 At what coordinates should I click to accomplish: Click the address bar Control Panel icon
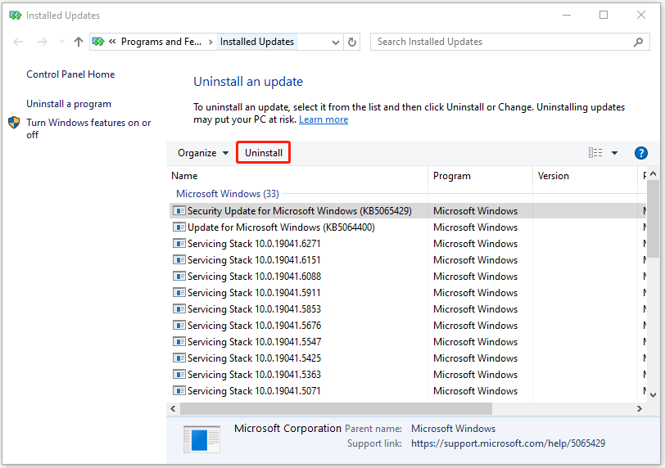point(98,42)
